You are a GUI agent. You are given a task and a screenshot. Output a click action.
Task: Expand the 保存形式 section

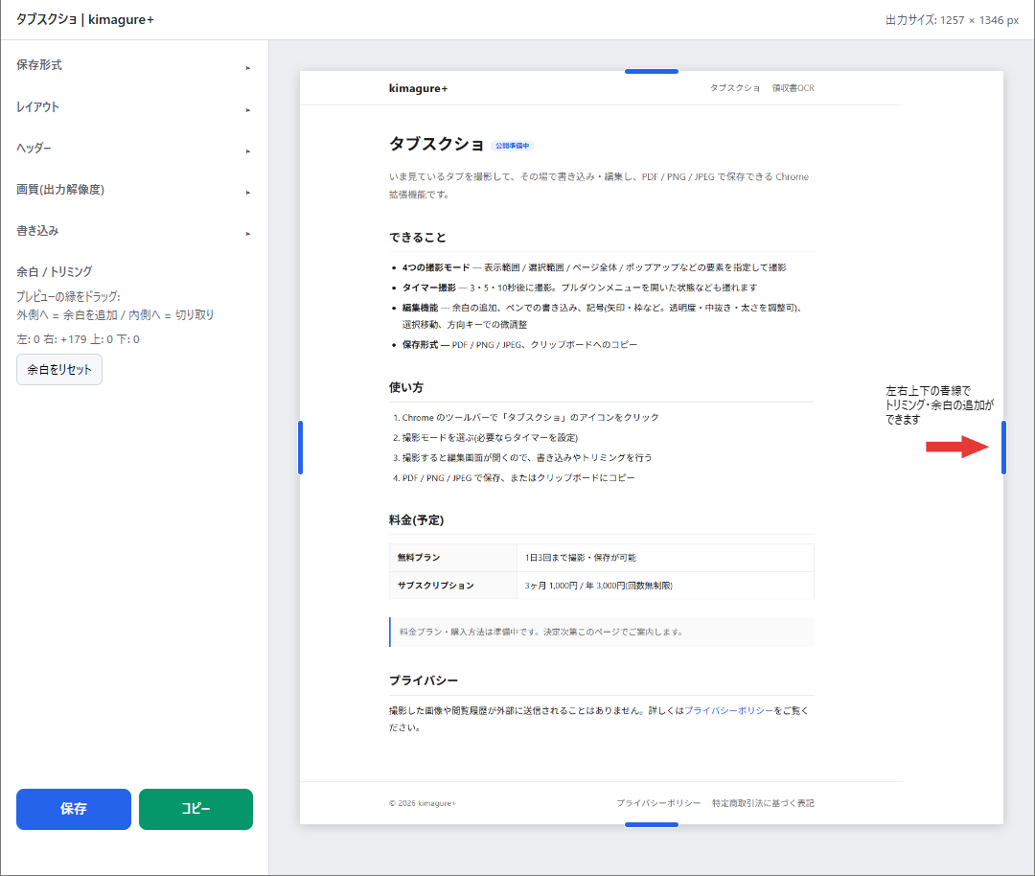pyautogui.click(x=134, y=65)
